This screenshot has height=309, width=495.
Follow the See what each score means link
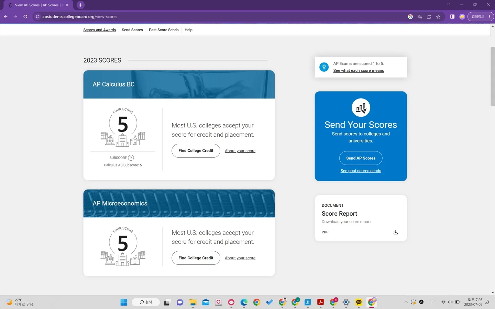coord(359,71)
